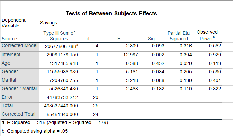Select the Intercept Sig. value 0.002

pos(157,54)
